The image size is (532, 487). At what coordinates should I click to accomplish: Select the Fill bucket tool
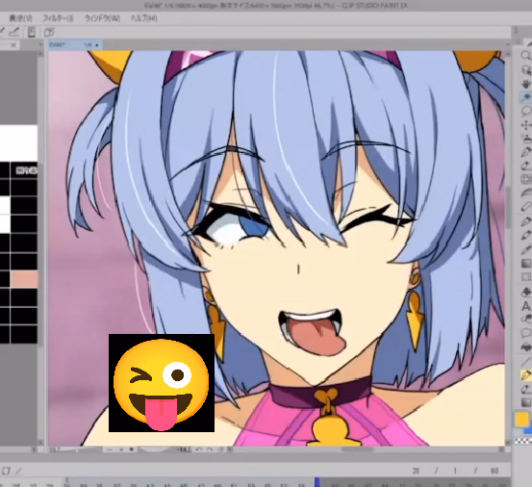pyautogui.click(x=525, y=292)
